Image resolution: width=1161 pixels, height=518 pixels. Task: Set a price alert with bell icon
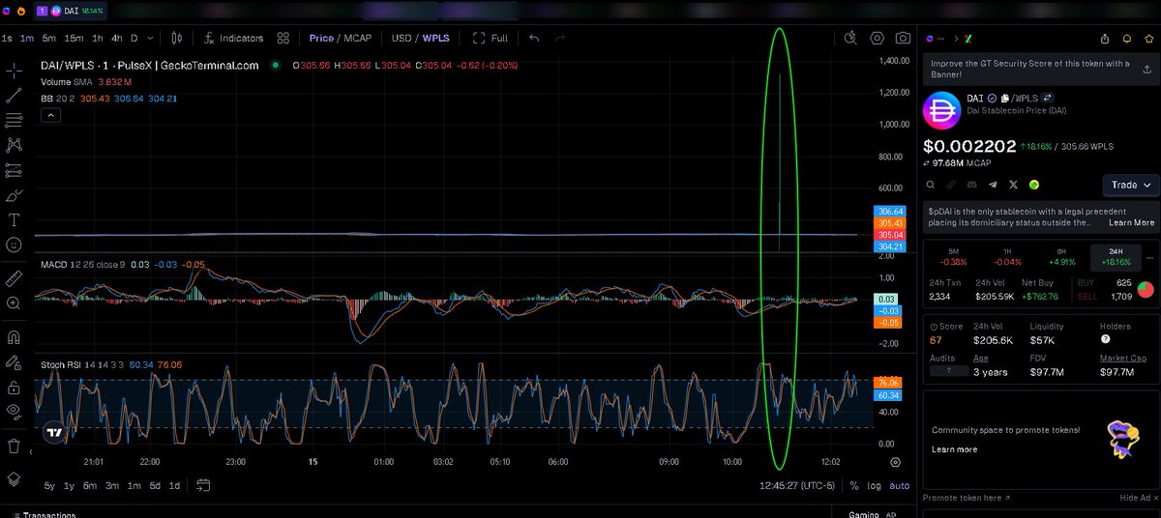pos(1127,39)
